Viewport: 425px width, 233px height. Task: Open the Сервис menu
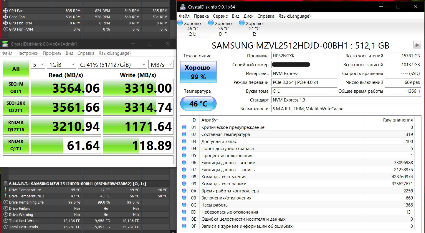(x=220, y=16)
